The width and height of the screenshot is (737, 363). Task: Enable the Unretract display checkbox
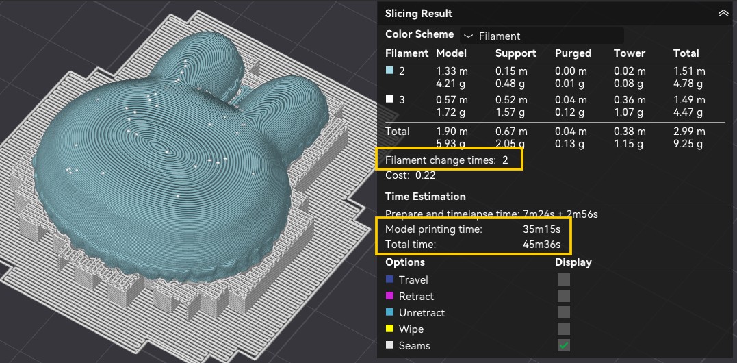(564, 312)
